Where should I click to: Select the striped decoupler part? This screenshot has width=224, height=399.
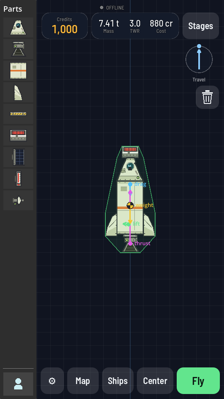click(x=18, y=114)
